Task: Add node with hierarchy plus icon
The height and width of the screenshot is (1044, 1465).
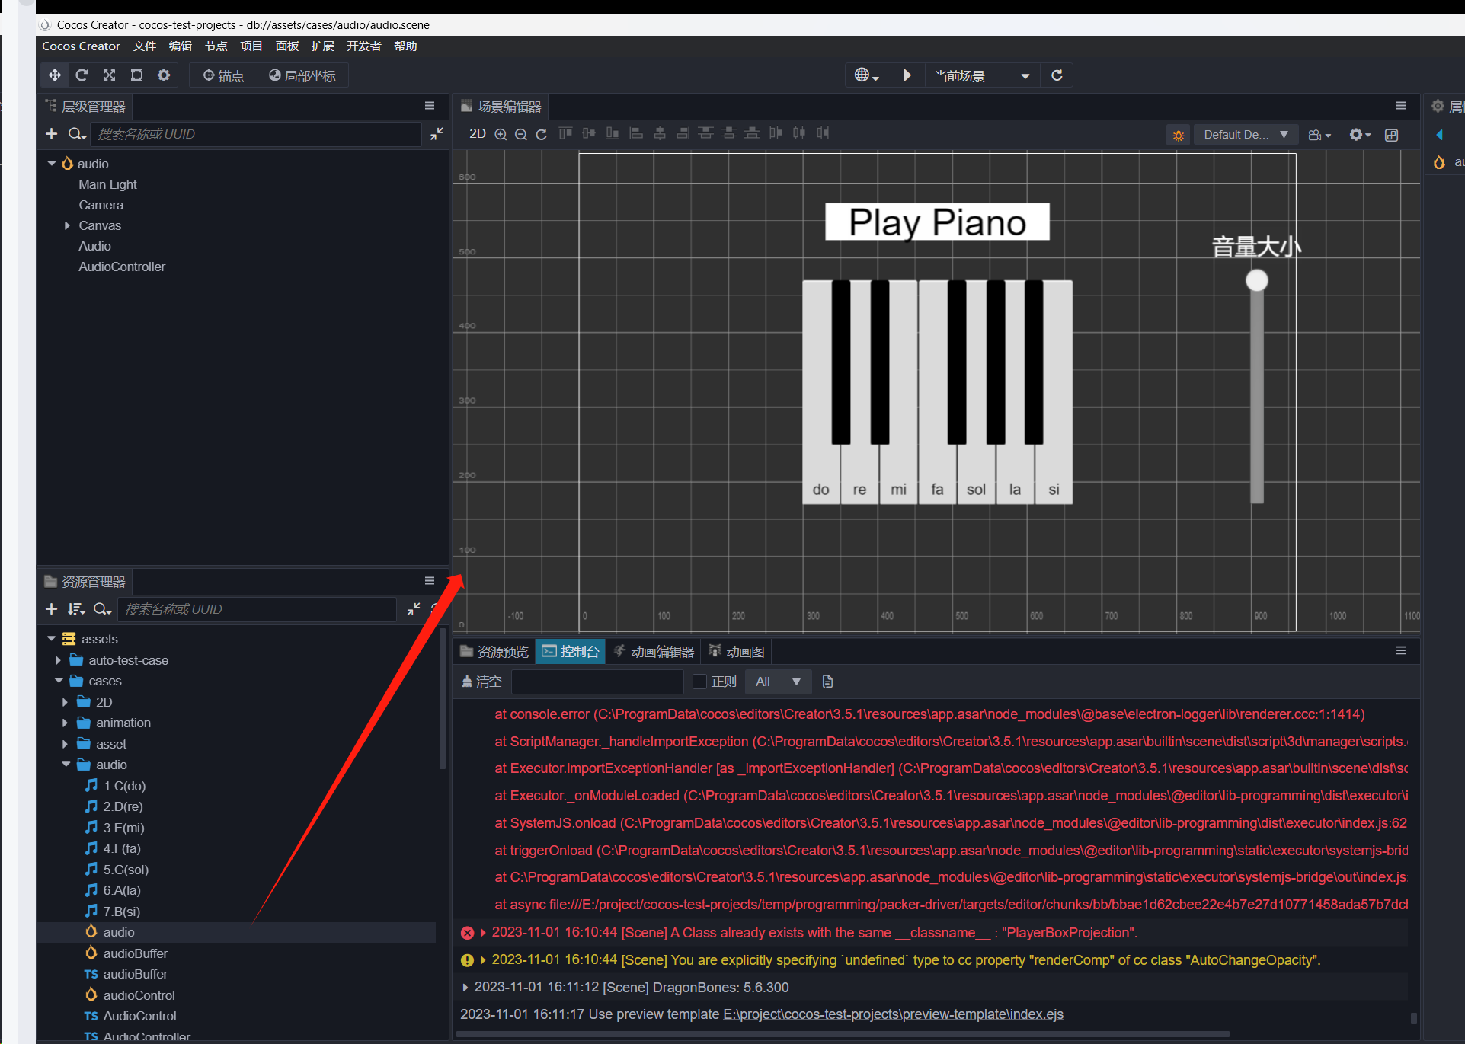Action: coord(51,134)
